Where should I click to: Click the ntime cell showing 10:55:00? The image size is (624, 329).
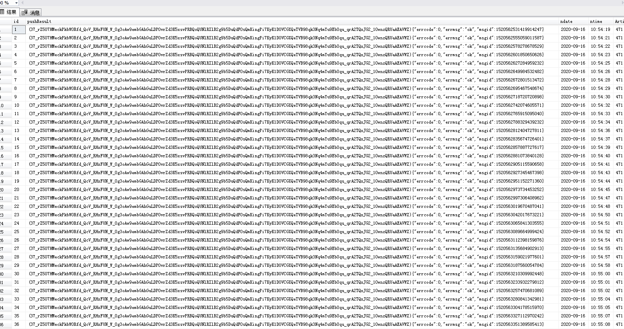601,274
